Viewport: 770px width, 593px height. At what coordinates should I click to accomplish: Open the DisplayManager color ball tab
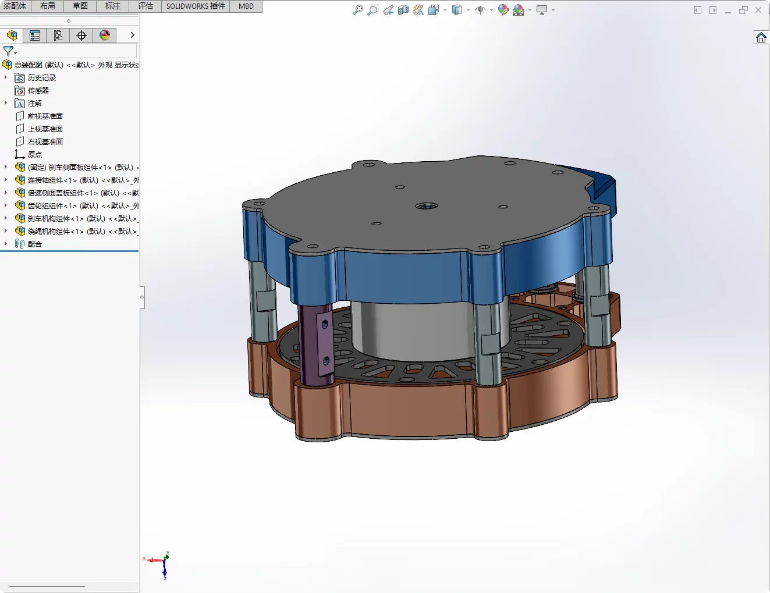pos(105,35)
